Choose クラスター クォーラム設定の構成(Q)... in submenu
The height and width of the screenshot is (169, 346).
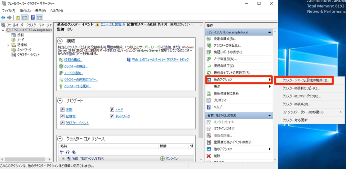pyautogui.click(x=306, y=80)
